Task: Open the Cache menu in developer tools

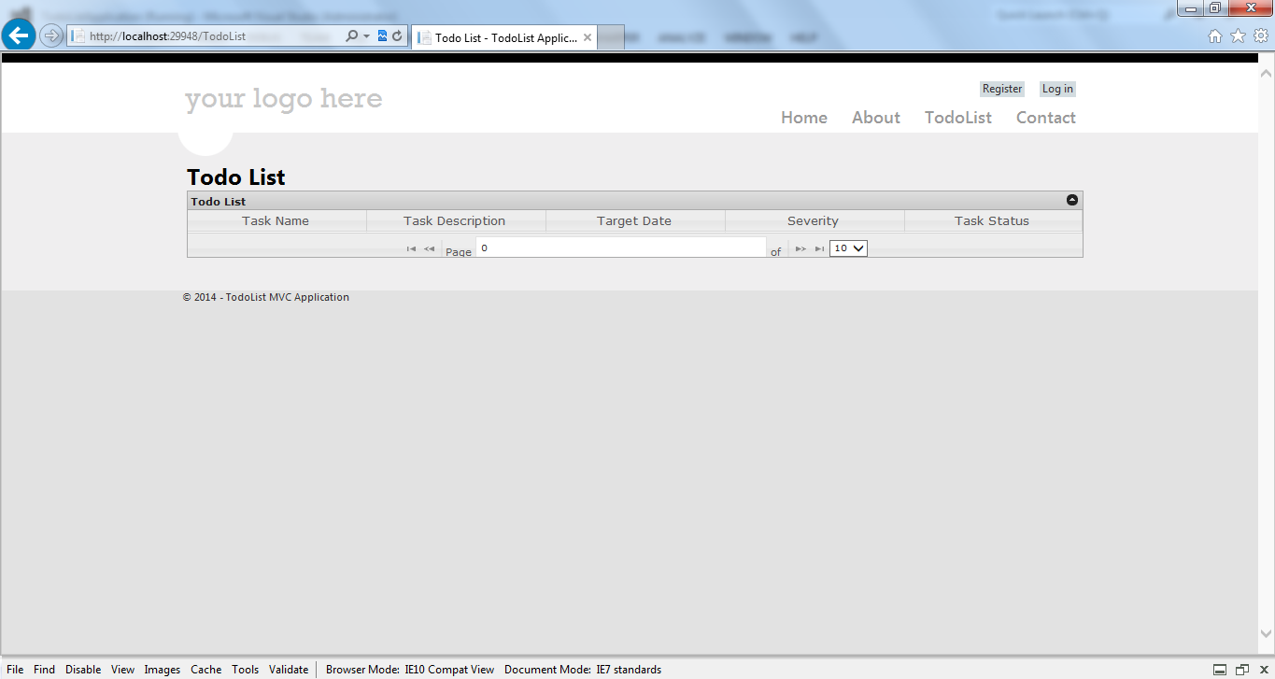Action: pos(206,670)
